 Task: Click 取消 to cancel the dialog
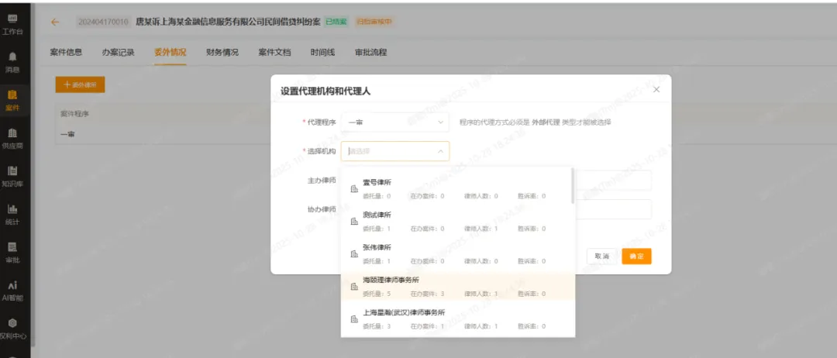click(601, 256)
